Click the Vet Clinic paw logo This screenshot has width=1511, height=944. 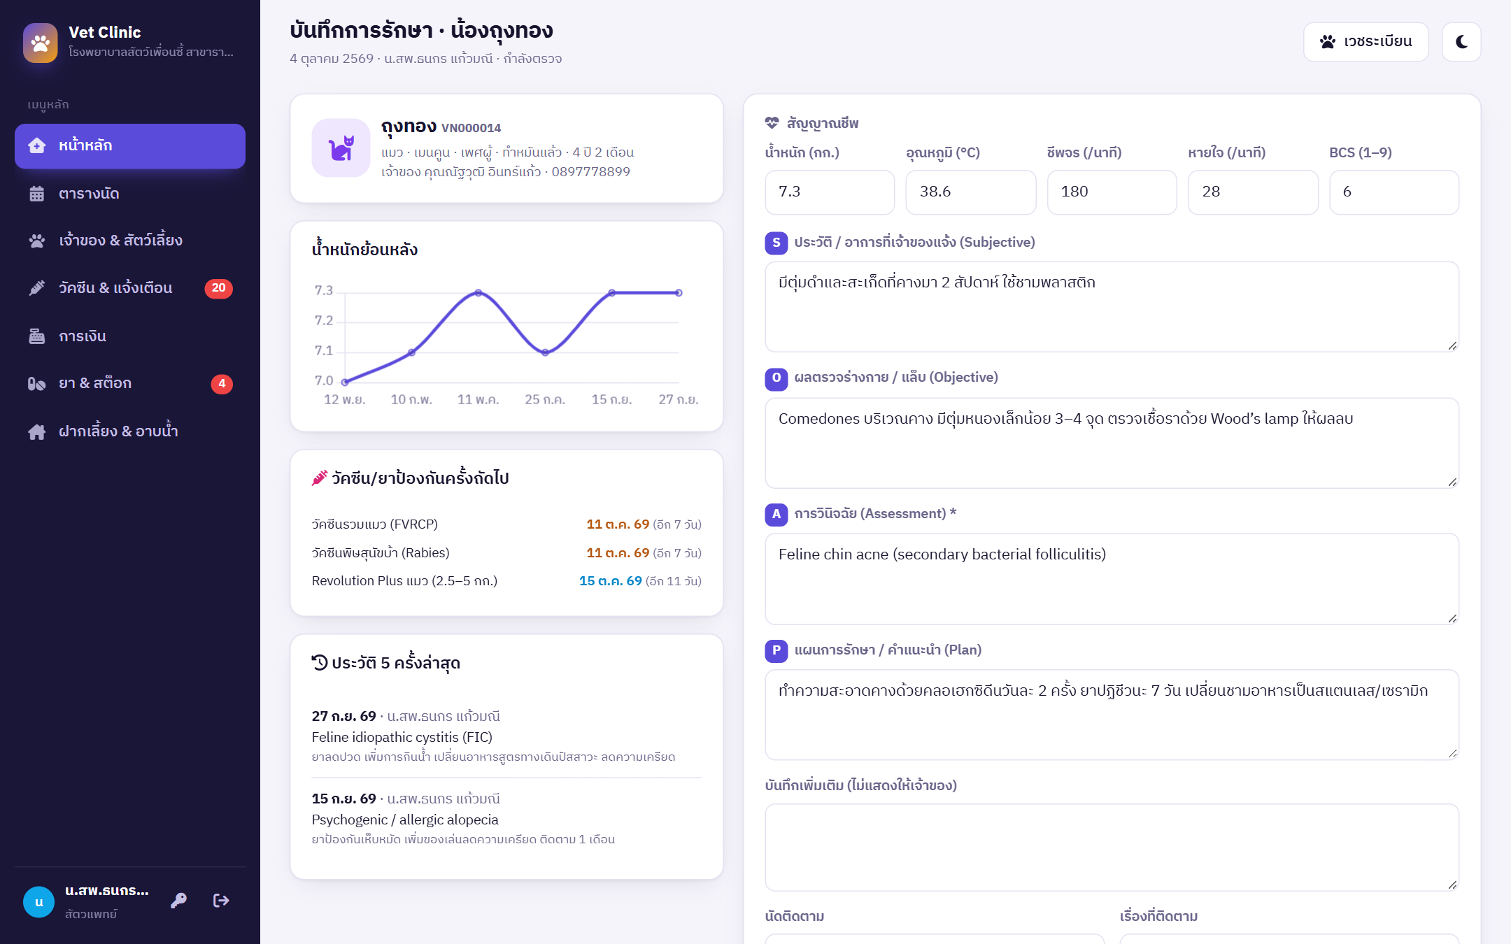coord(41,43)
